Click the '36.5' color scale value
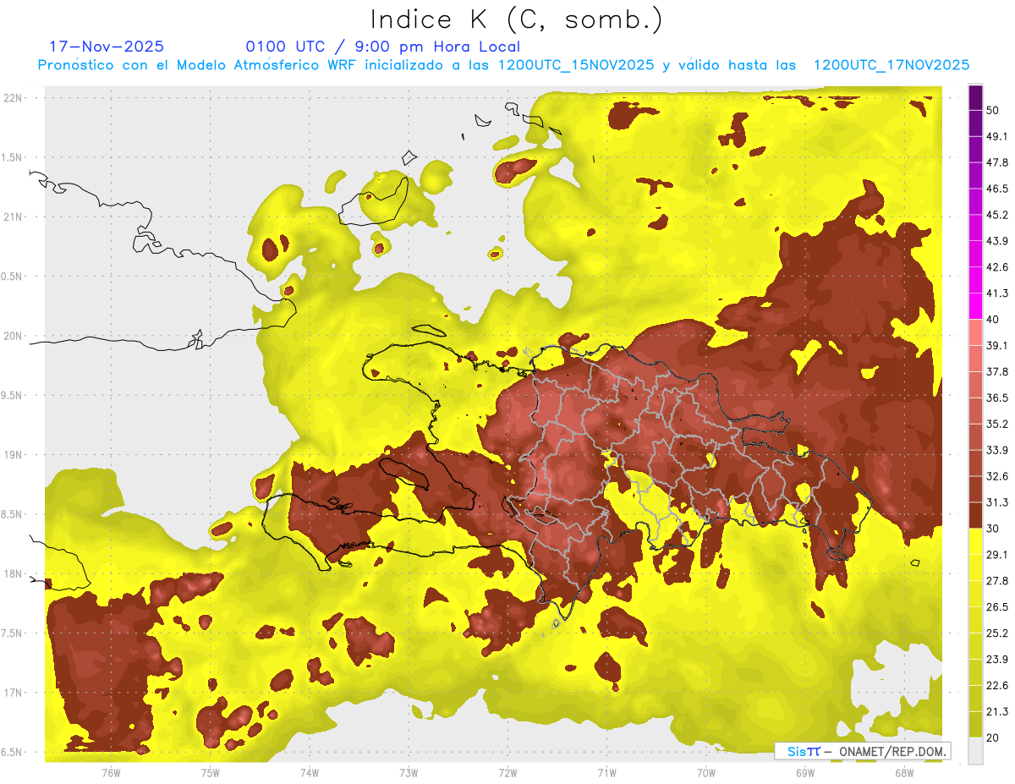The image size is (1015, 784). pyautogui.click(x=996, y=397)
